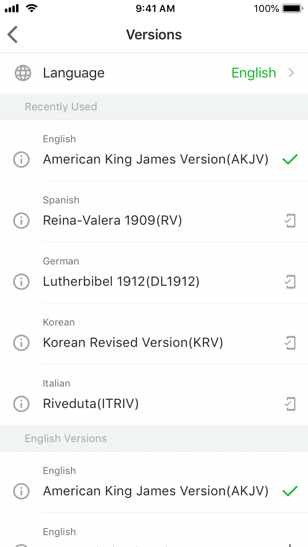Tap green checkmark in English Versions AKJV
The width and height of the screenshot is (308, 547).
[x=290, y=491]
